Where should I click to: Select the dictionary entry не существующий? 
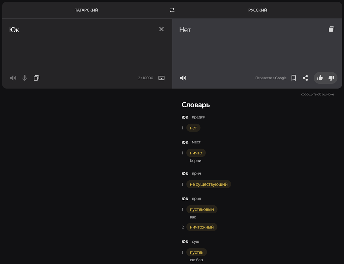coord(209,184)
